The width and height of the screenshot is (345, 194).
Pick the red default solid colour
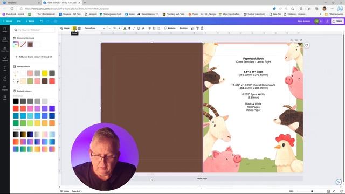pyautogui.click(x=16, y=108)
